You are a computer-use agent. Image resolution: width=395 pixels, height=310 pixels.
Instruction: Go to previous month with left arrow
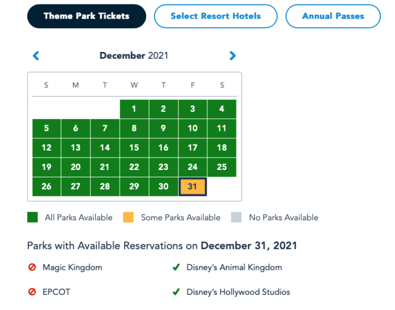click(x=36, y=56)
